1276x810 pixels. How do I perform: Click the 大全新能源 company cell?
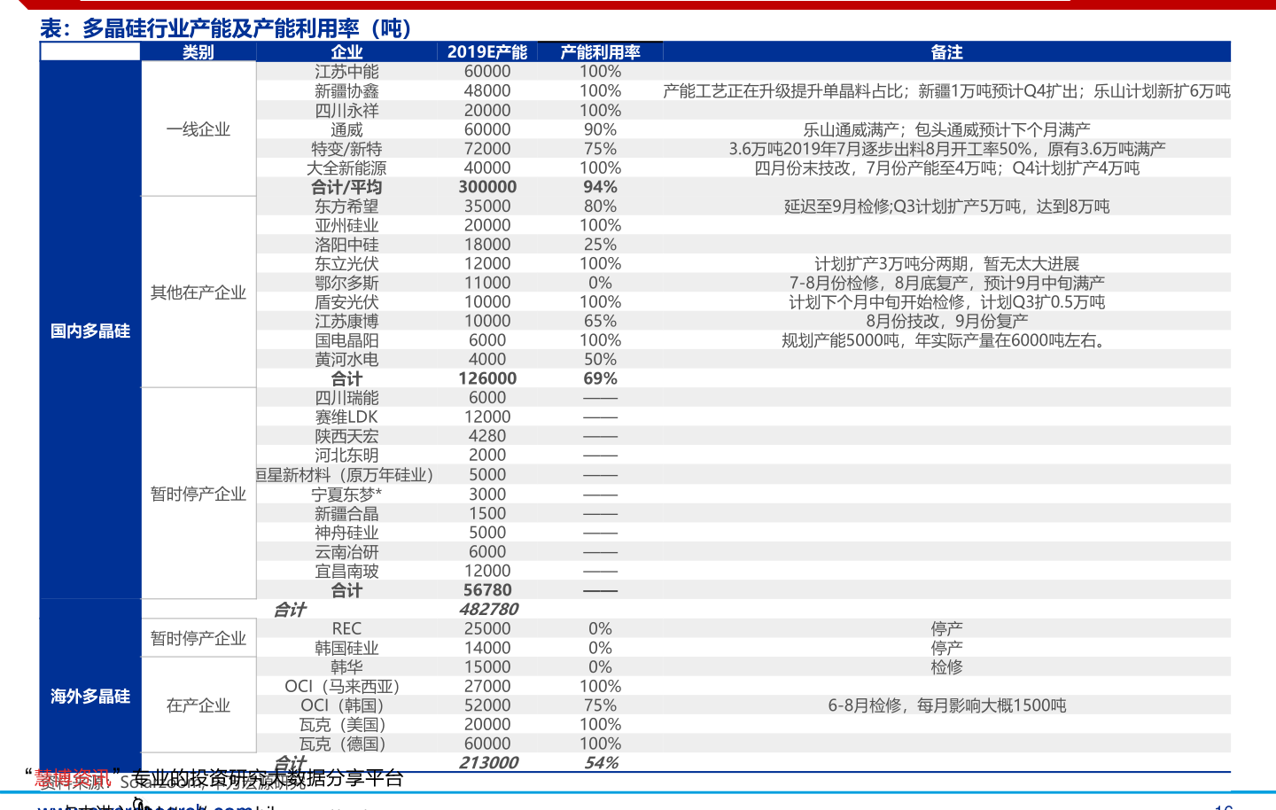coord(346,168)
